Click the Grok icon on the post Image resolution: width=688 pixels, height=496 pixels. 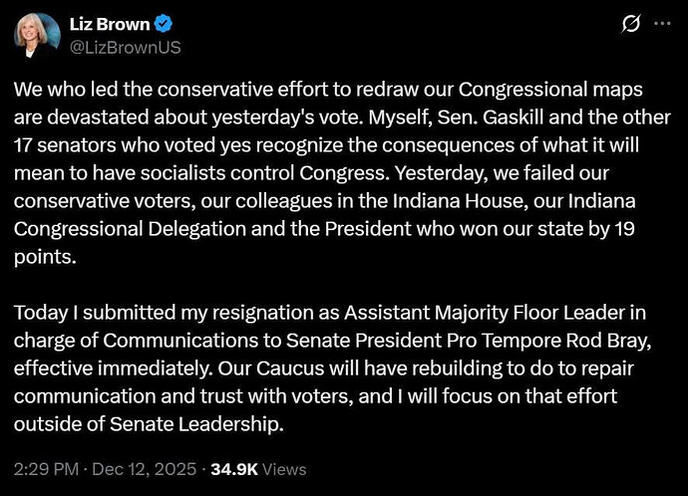pos(630,24)
